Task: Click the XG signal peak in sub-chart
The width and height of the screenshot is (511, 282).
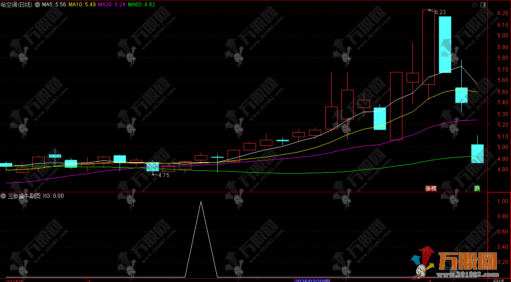Action: (201, 202)
